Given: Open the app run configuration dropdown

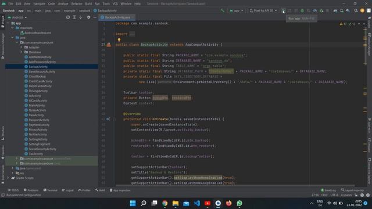Looking at the screenshot, I should click(237, 10).
